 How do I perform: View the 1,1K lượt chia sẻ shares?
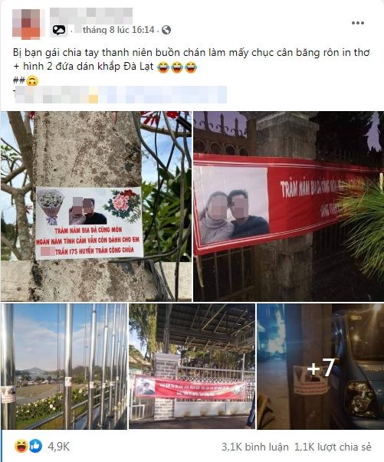pyautogui.click(x=333, y=447)
